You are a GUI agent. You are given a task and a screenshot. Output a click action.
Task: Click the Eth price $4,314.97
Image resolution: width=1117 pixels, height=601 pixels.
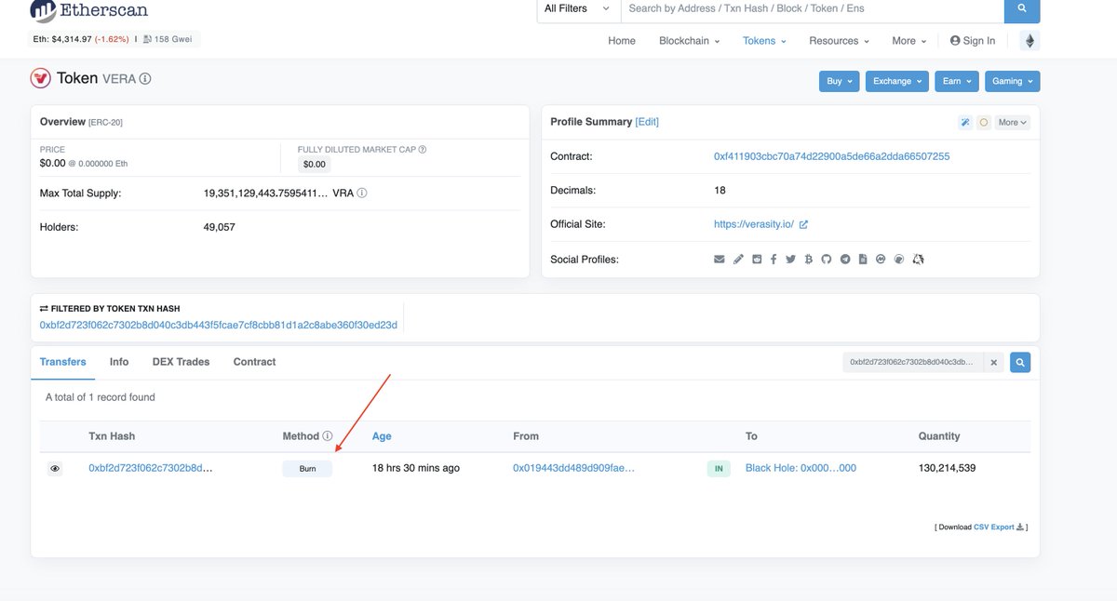coord(73,39)
